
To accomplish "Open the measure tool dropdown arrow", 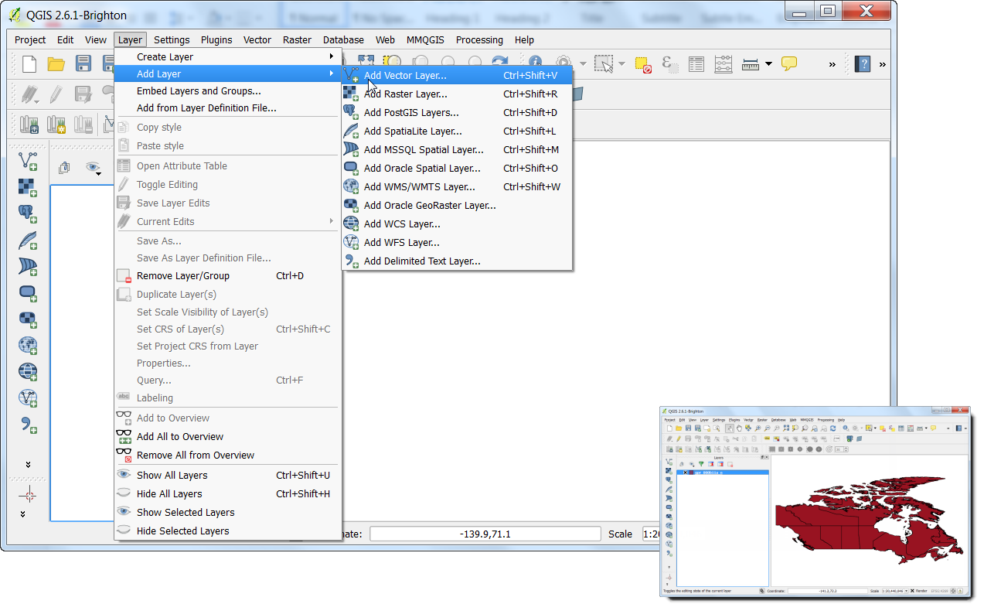I will click(768, 64).
